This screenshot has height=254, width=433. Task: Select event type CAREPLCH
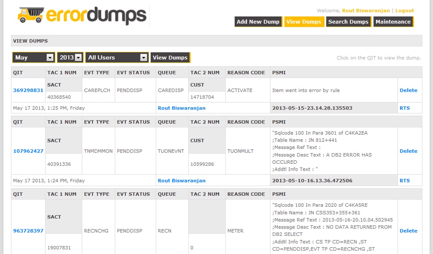[97, 90]
